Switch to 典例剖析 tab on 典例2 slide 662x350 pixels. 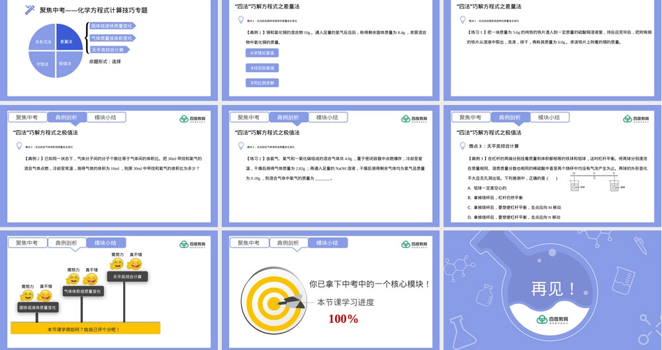(66, 118)
